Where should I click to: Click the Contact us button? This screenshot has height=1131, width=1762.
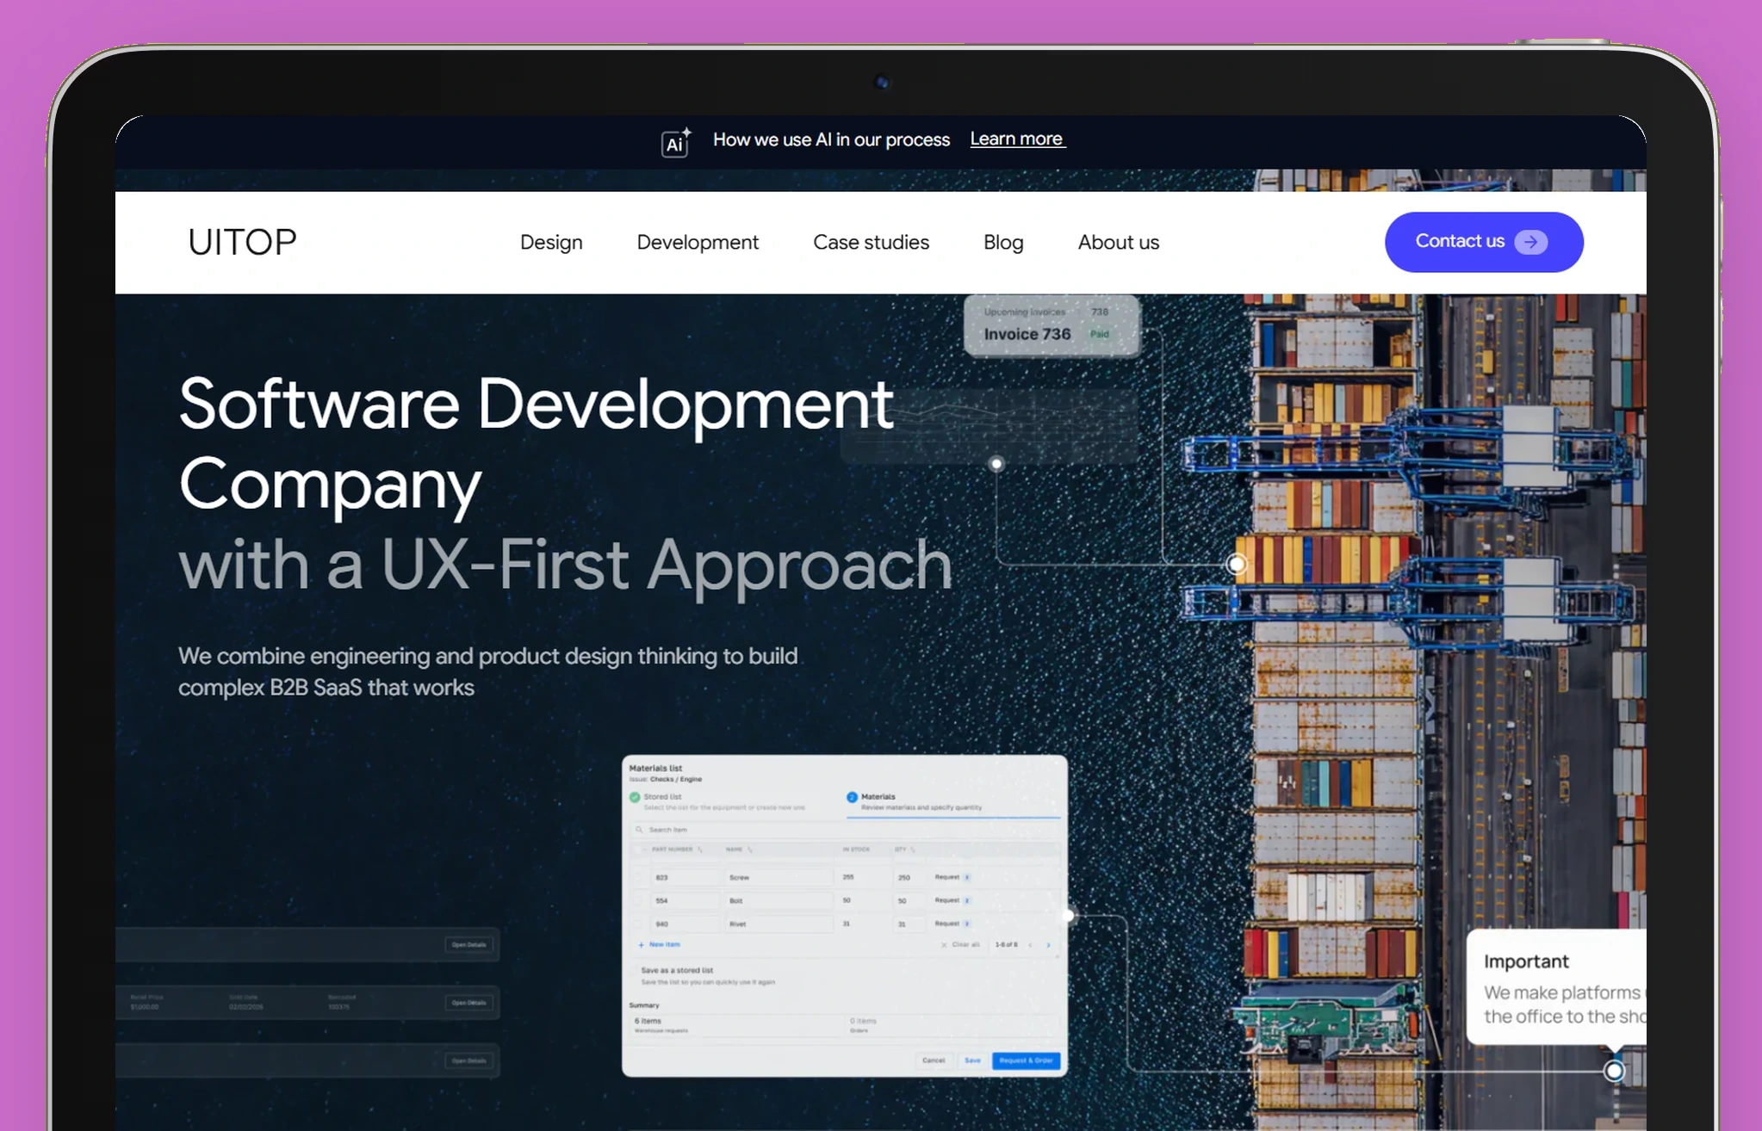1484,242
